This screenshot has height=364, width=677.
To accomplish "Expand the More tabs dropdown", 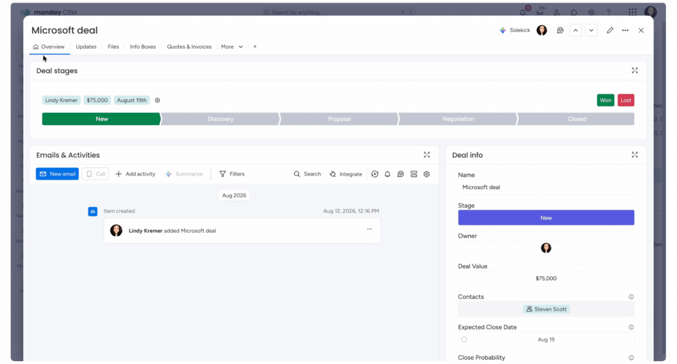I will tap(232, 47).
